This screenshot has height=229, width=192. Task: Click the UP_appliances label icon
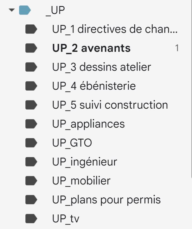[x=31, y=124]
